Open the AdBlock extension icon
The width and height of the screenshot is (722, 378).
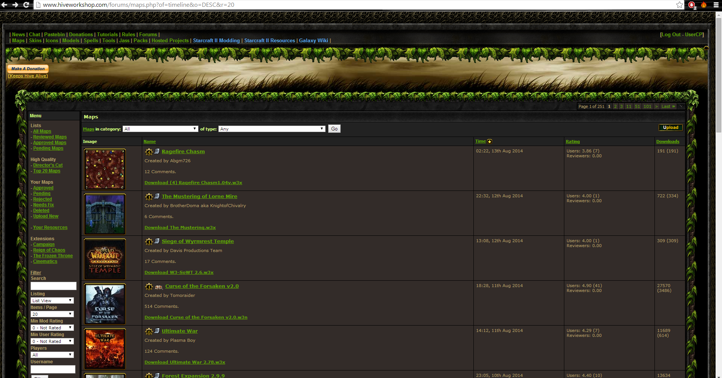click(692, 5)
